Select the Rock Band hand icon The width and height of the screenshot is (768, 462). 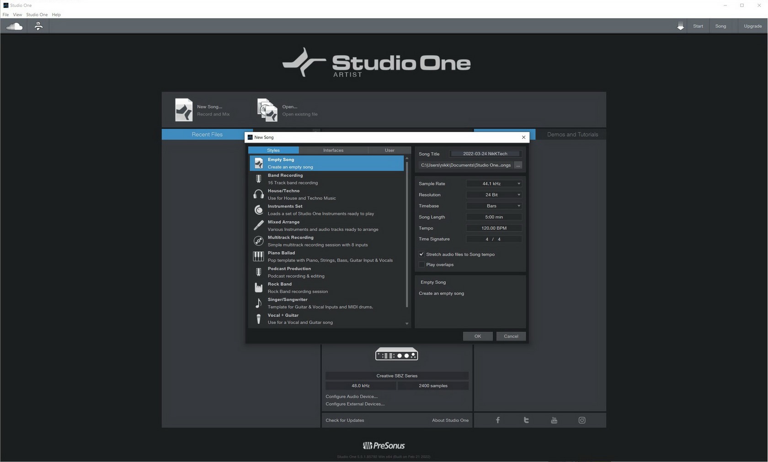[259, 287]
